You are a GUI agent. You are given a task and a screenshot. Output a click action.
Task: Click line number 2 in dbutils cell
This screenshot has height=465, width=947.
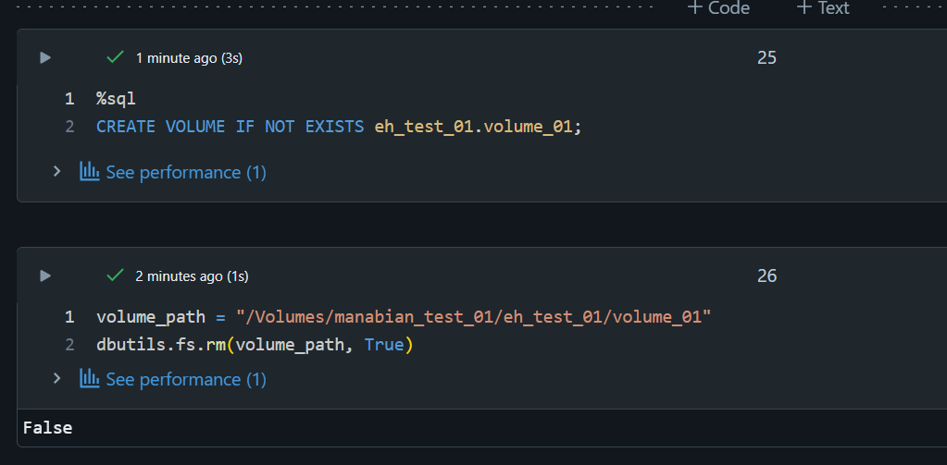[x=70, y=346]
